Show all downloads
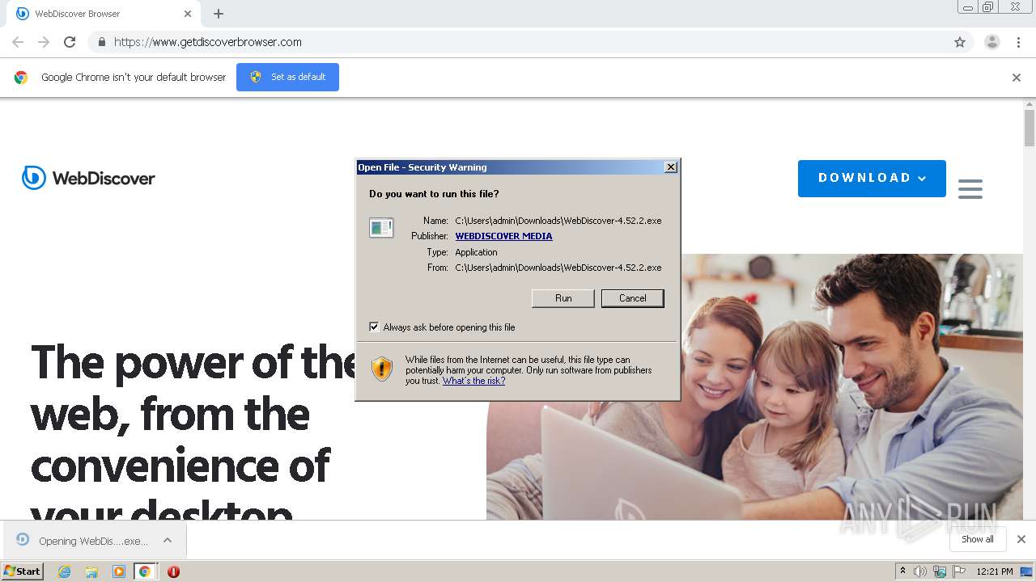The width and height of the screenshot is (1036, 582). tap(978, 539)
